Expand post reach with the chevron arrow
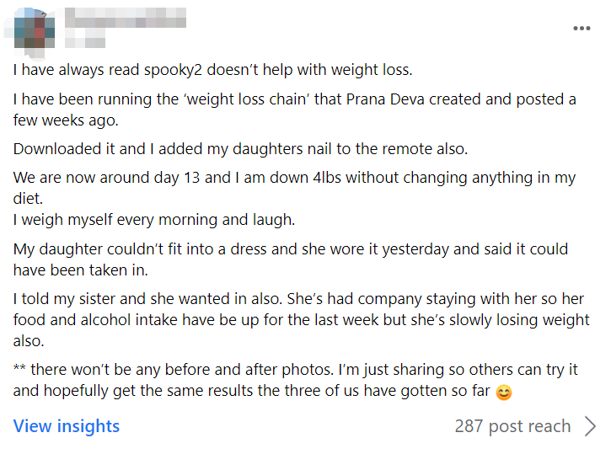 (x=590, y=426)
